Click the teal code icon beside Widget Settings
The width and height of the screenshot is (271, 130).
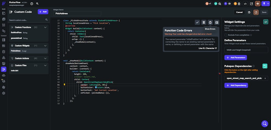pyautogui.click(x=266, y=22)
